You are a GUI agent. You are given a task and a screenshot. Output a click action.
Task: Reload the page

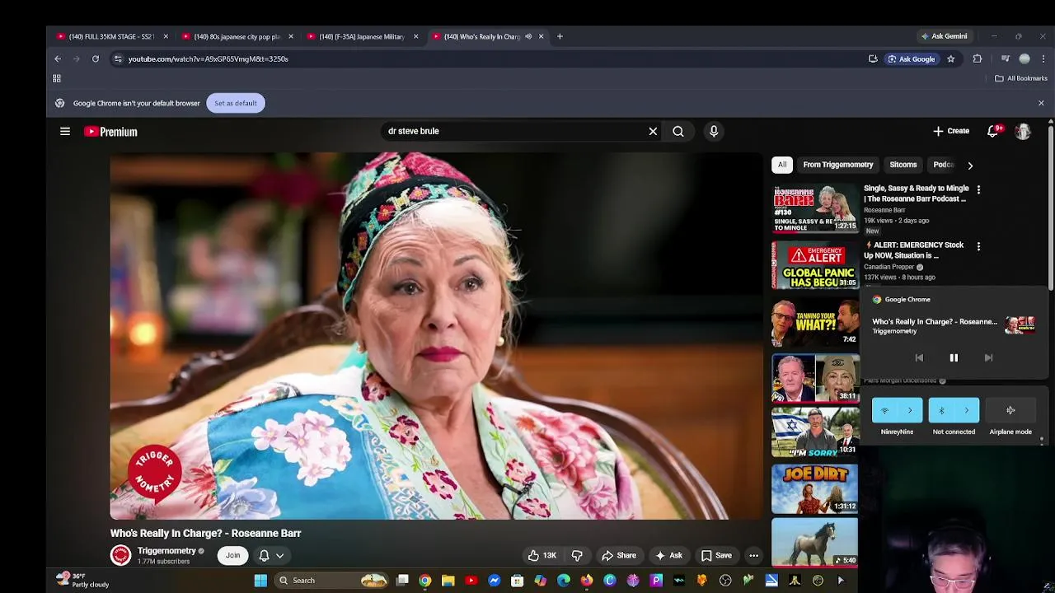[96, 58]
